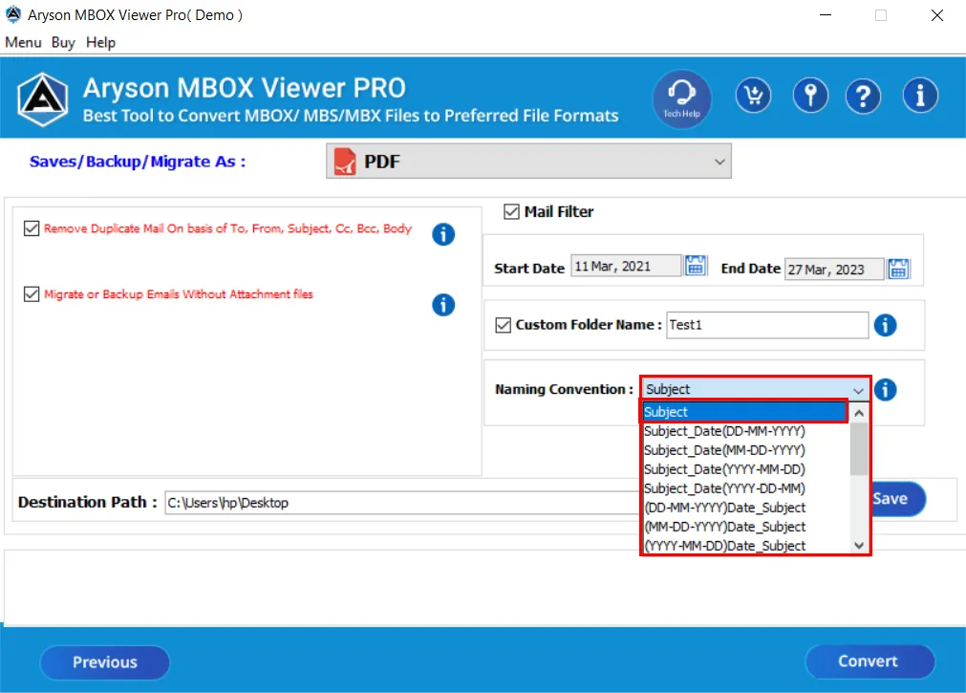Screen dimensions: 966x693
Task: Select the Subject naming option
Action: tap(745, 412)
